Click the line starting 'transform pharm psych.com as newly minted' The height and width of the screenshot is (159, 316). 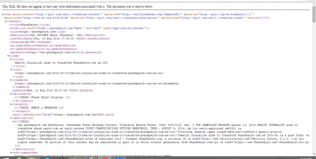[129, 129]
